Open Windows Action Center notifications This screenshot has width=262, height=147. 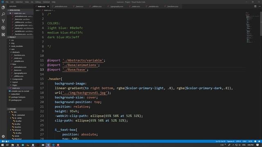[257, 145]
